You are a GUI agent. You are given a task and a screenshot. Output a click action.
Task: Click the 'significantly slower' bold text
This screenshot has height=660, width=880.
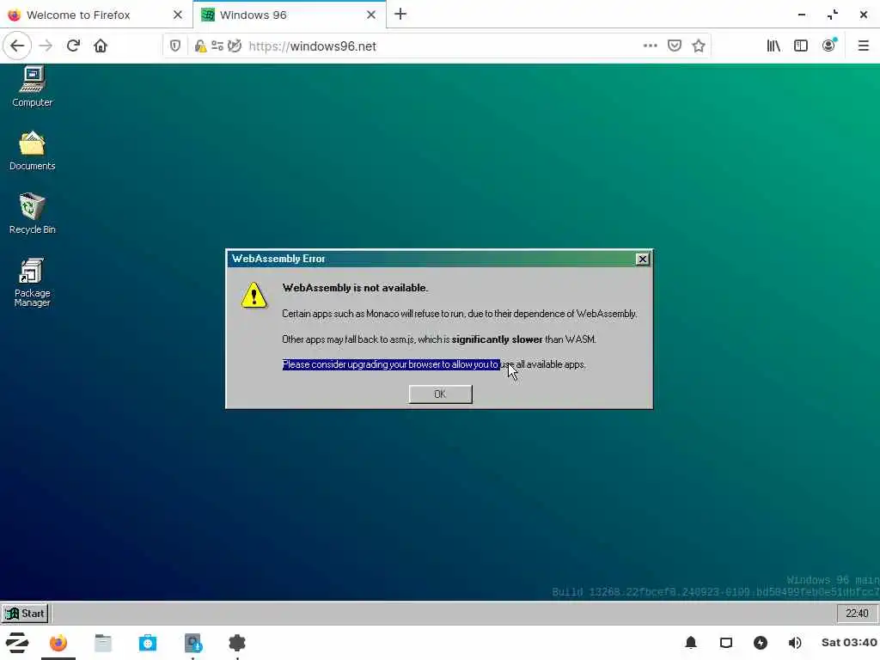pyautogui.click(x=497, y=339)
